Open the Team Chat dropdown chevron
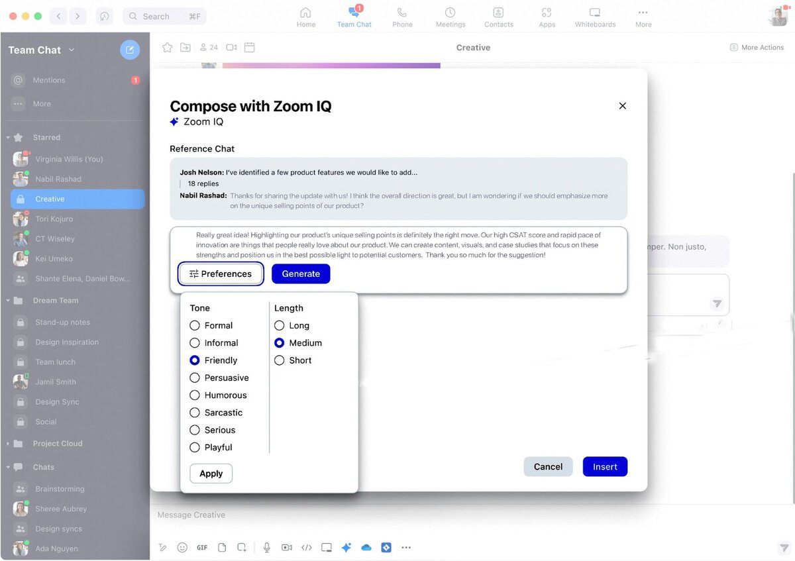 (72, 50)
